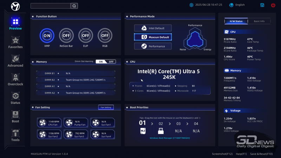Select the CPU Fan icon at 1149 RPM
Screen dimensions: 281x158
(43, 123)
